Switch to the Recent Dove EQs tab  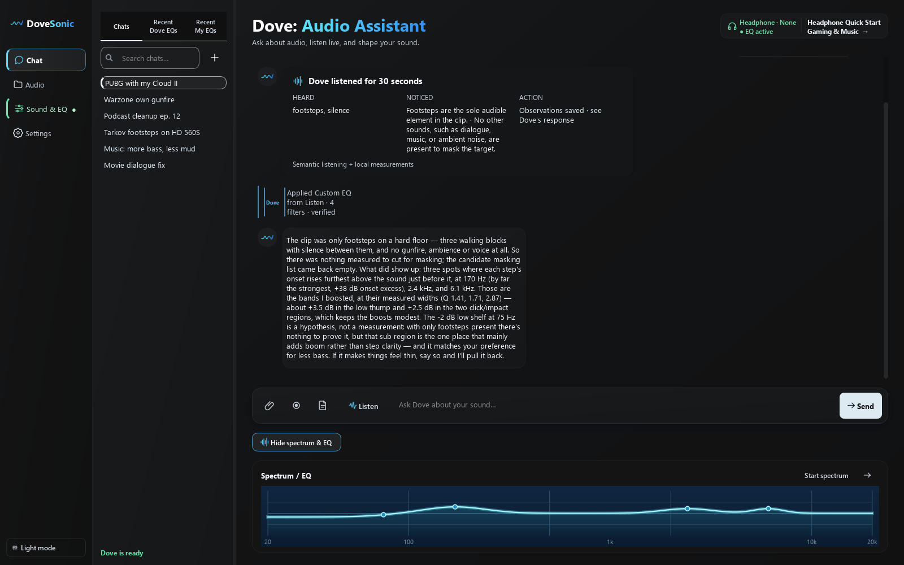tap(163, 27)
